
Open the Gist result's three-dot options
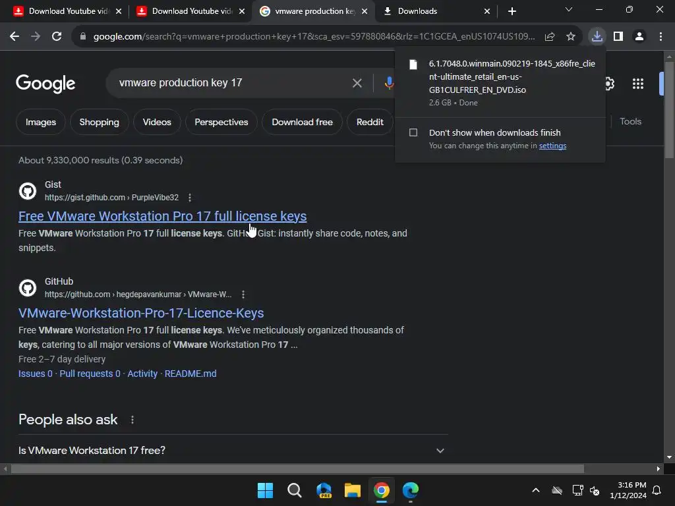[x=190, y=198]
